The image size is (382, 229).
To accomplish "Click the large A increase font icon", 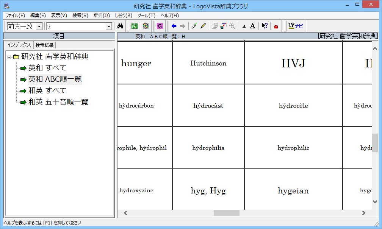I will tap(253, 26).
